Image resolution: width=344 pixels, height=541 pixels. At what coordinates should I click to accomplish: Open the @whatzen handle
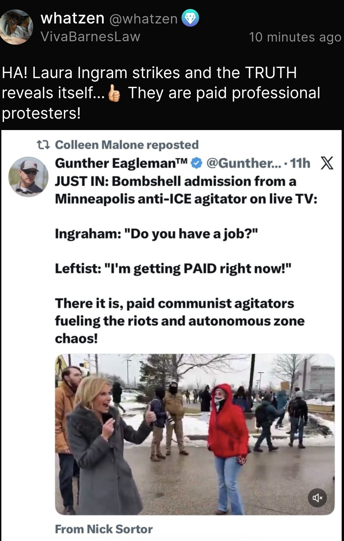[143, 19]
